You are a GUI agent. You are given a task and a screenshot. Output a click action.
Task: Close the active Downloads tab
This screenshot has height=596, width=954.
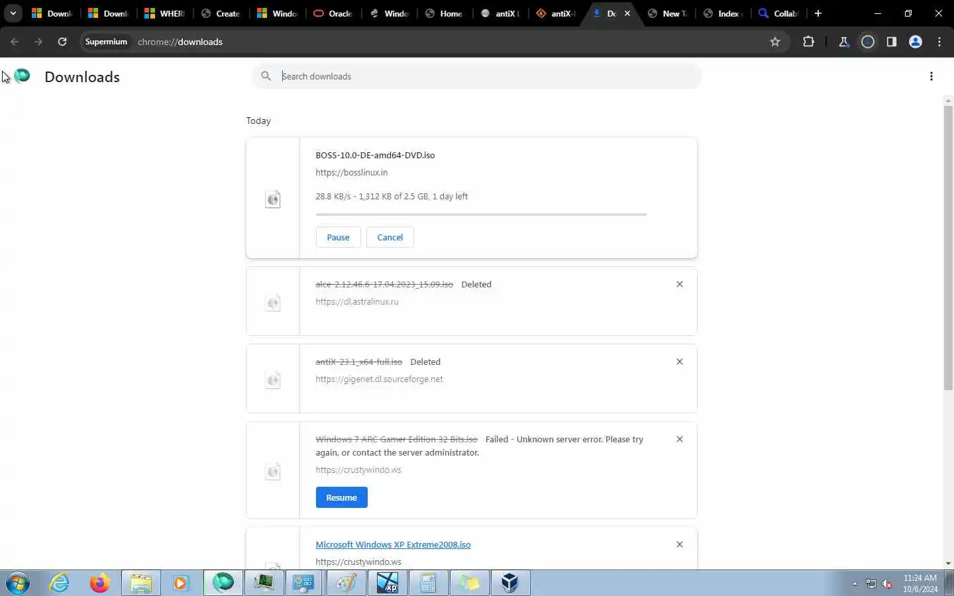pos(627,13)
